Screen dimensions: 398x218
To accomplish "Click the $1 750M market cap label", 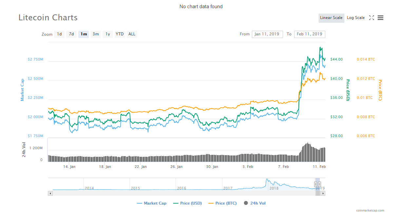I will click(35, 136).
